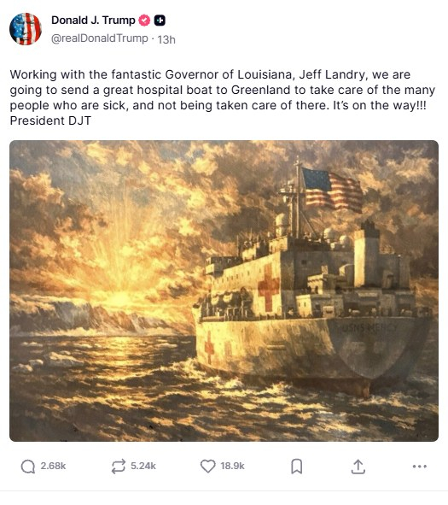Click the American flag in the image

tap(332, 190)
